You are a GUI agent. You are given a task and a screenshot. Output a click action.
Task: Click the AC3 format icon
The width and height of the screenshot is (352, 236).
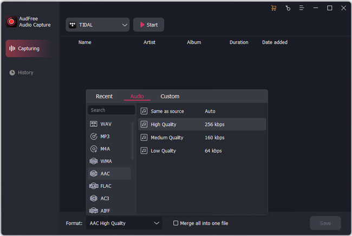click(x=93, y=198)
